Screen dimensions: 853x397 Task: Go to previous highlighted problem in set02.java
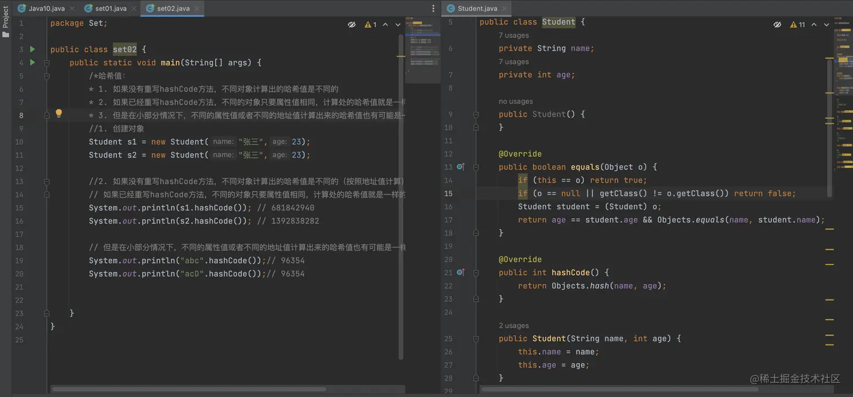click(385, 25)
